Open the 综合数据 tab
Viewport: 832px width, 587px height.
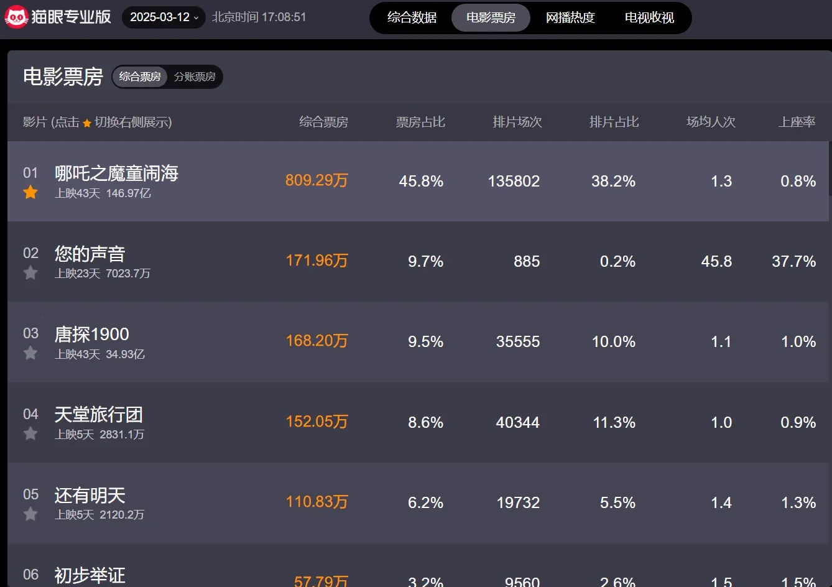click(412, 17)
